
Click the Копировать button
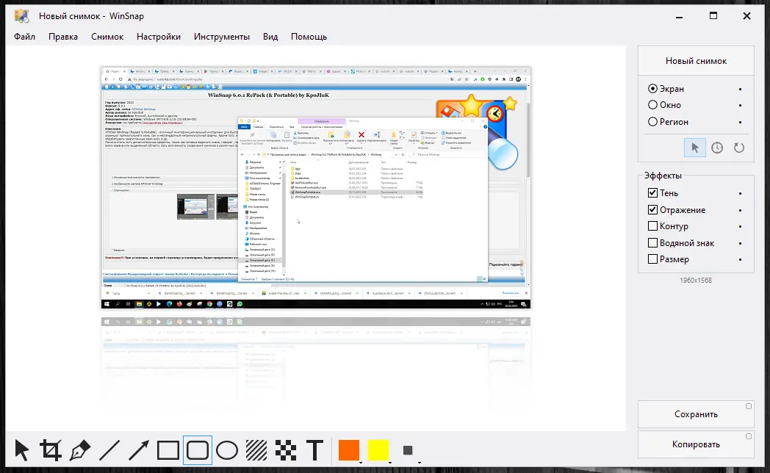696,444
